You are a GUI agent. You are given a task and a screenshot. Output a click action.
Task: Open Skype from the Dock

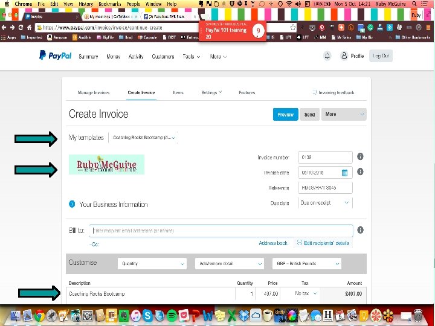click(147, 316)
